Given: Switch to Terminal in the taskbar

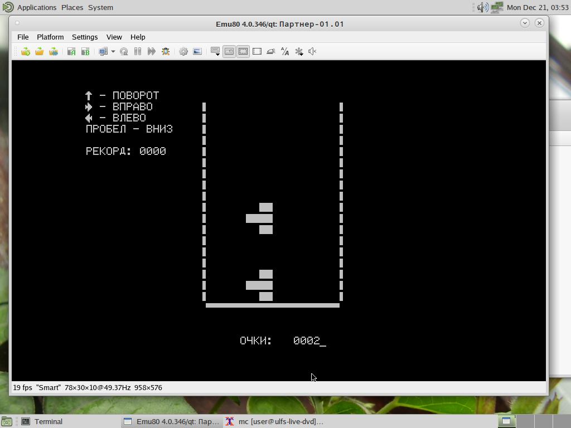Looking at the screenshot, I should (x=48, y=421).
